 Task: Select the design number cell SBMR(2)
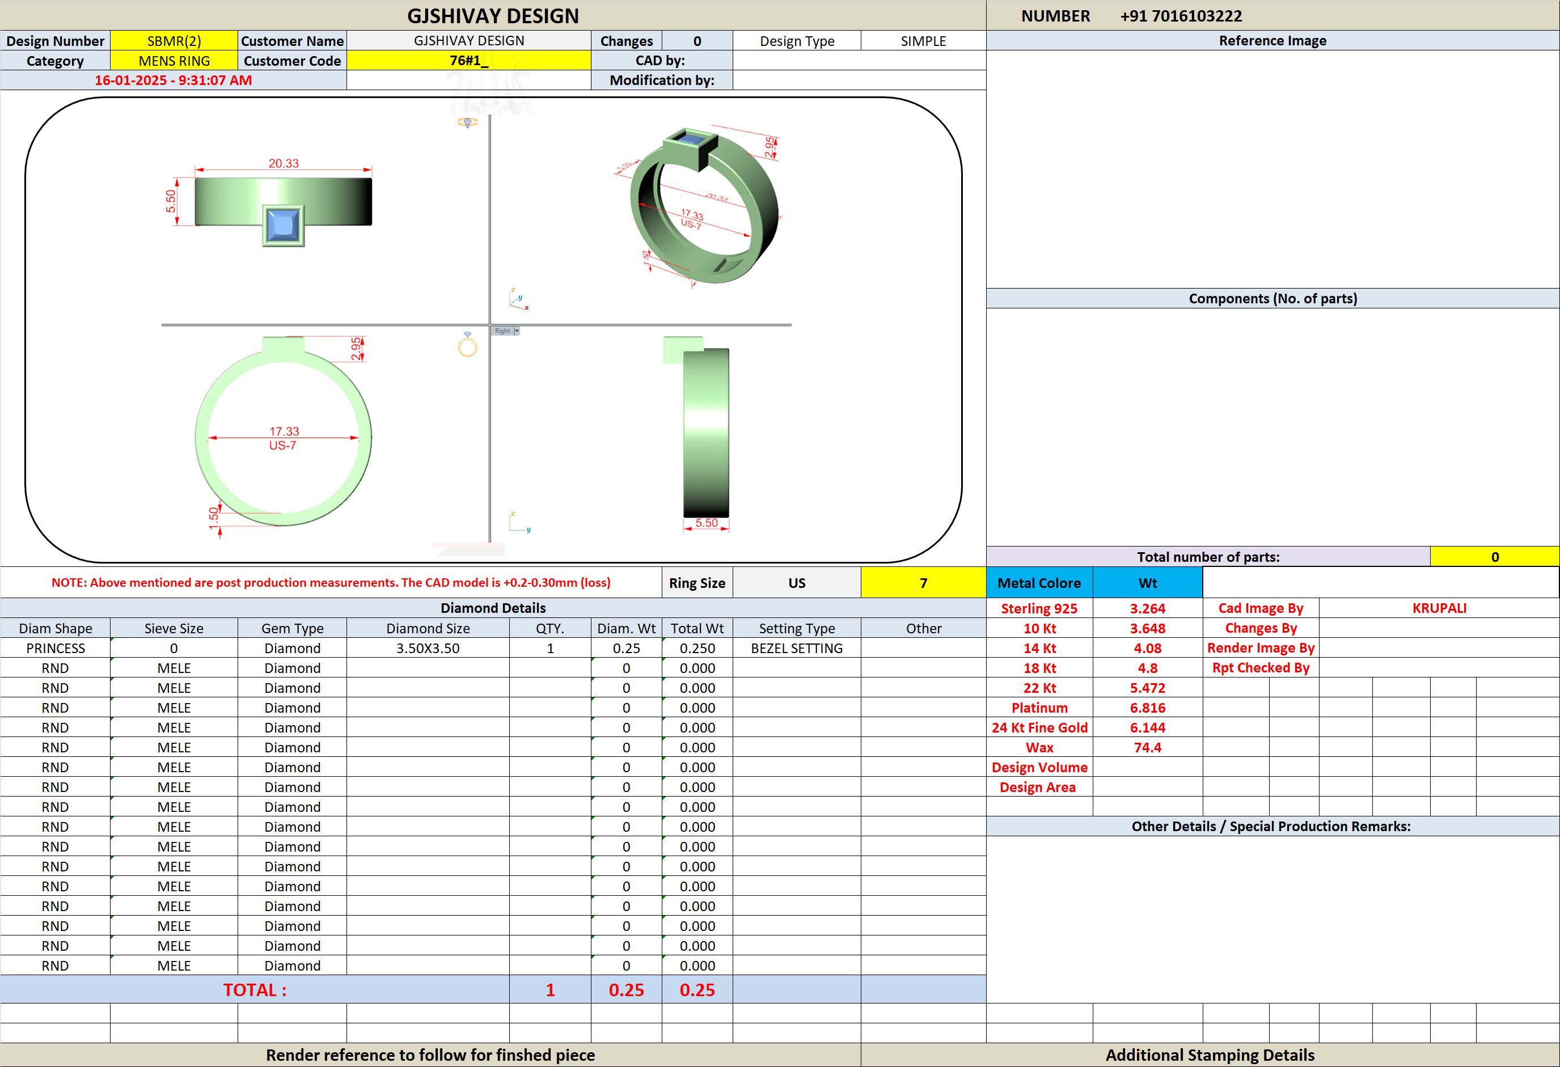(174, 40)
